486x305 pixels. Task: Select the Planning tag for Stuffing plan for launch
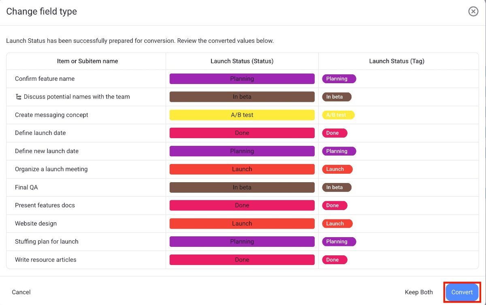[x=339, y=242]
